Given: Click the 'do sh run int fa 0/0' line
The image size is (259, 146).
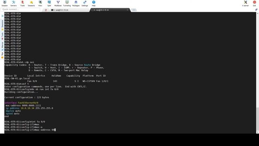Looking at the screenshot, I should pos(32,89).
